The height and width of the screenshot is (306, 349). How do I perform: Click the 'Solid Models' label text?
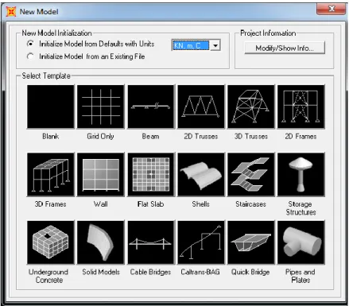click(x=101, y=272)
